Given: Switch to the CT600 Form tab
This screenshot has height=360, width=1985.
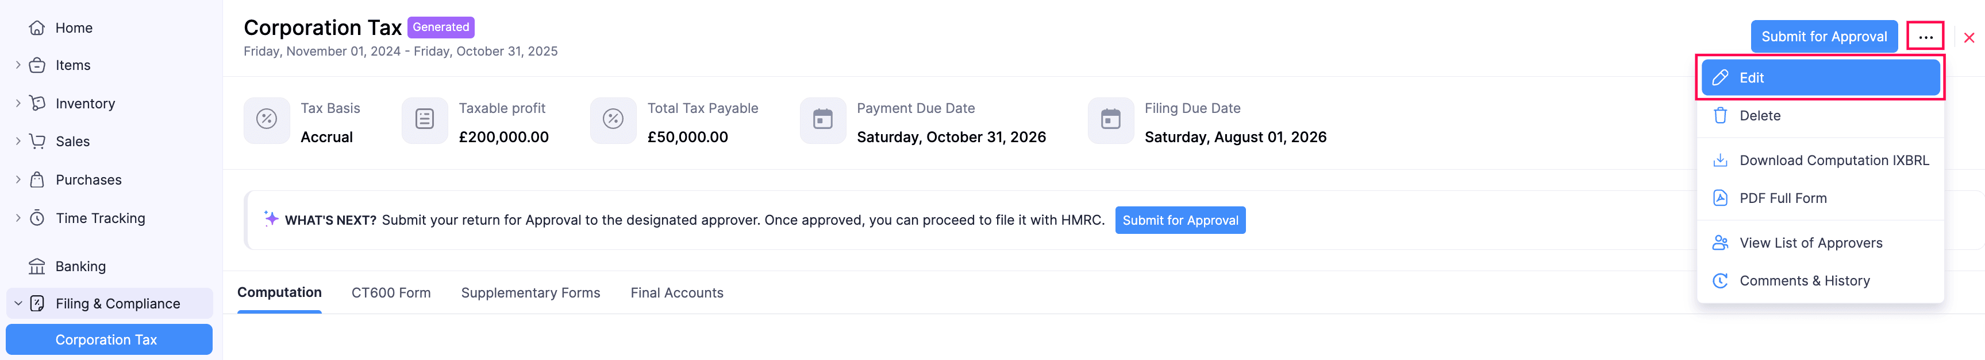Looking at the screenshot, I should tap(391, 293).
